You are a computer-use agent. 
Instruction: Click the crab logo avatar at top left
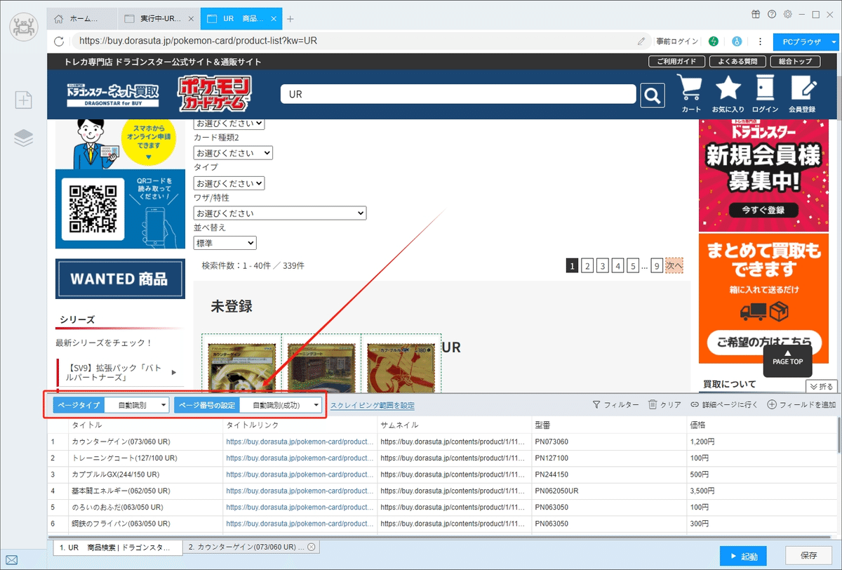click(x=24, y=28)
